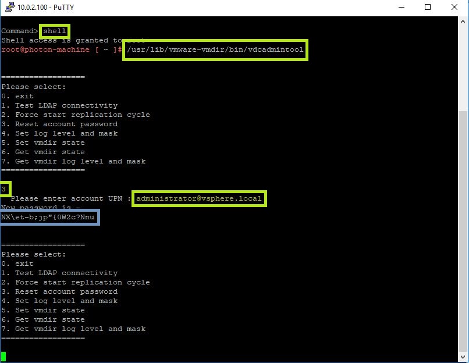The image size is (469, 363).
Task: Minimize the PuTTY window
Action: click(401, 8)
